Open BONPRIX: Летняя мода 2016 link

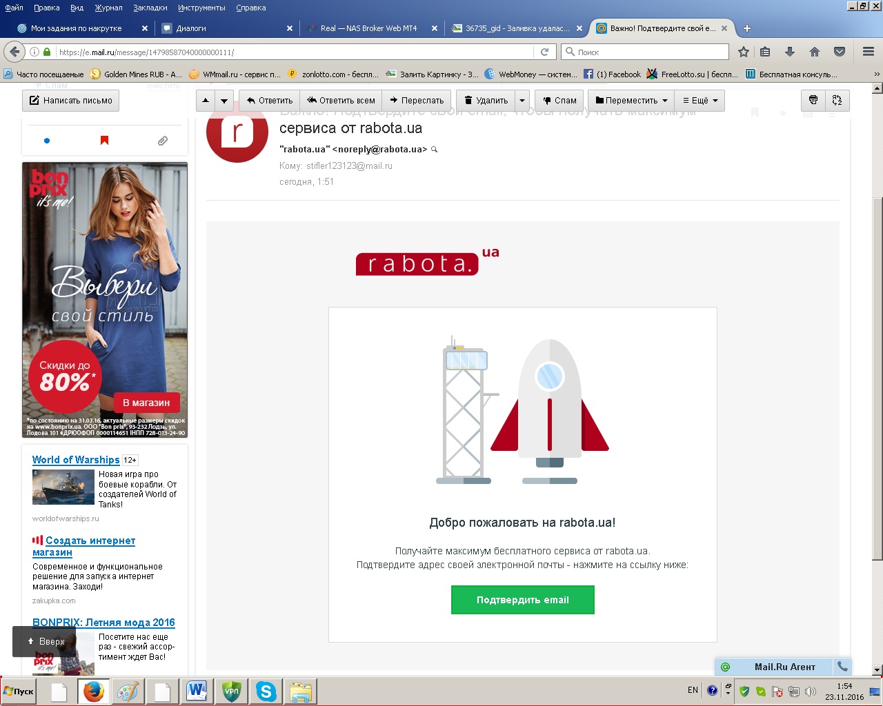(x=103, y=623)
